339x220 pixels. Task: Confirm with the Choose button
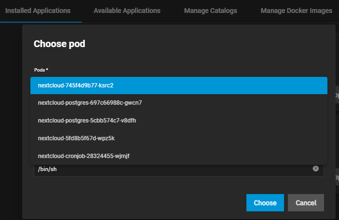[265, 203]
